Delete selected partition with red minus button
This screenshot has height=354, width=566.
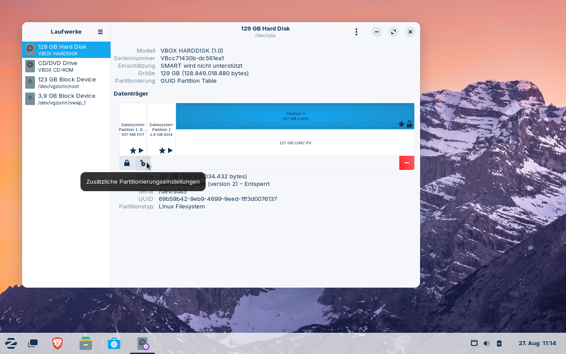click(407, 163)
